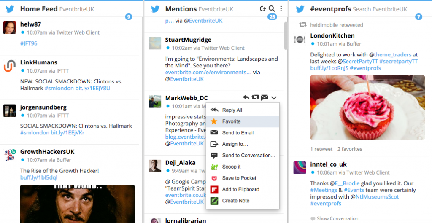The image size is (432, 223).
Task: Open LondonKitchen profile avatar
Action: point(300,39)
